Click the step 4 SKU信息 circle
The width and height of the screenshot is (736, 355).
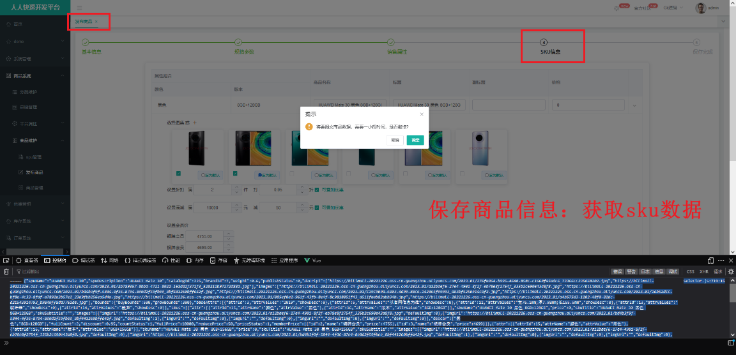click(x=544, y=42)
